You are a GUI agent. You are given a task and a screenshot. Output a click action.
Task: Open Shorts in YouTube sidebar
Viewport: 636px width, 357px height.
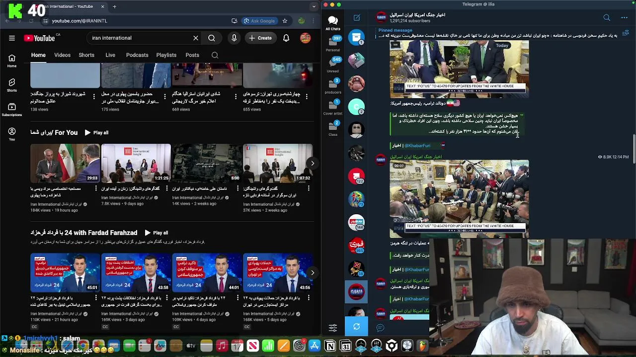click(x=12, y=85)
